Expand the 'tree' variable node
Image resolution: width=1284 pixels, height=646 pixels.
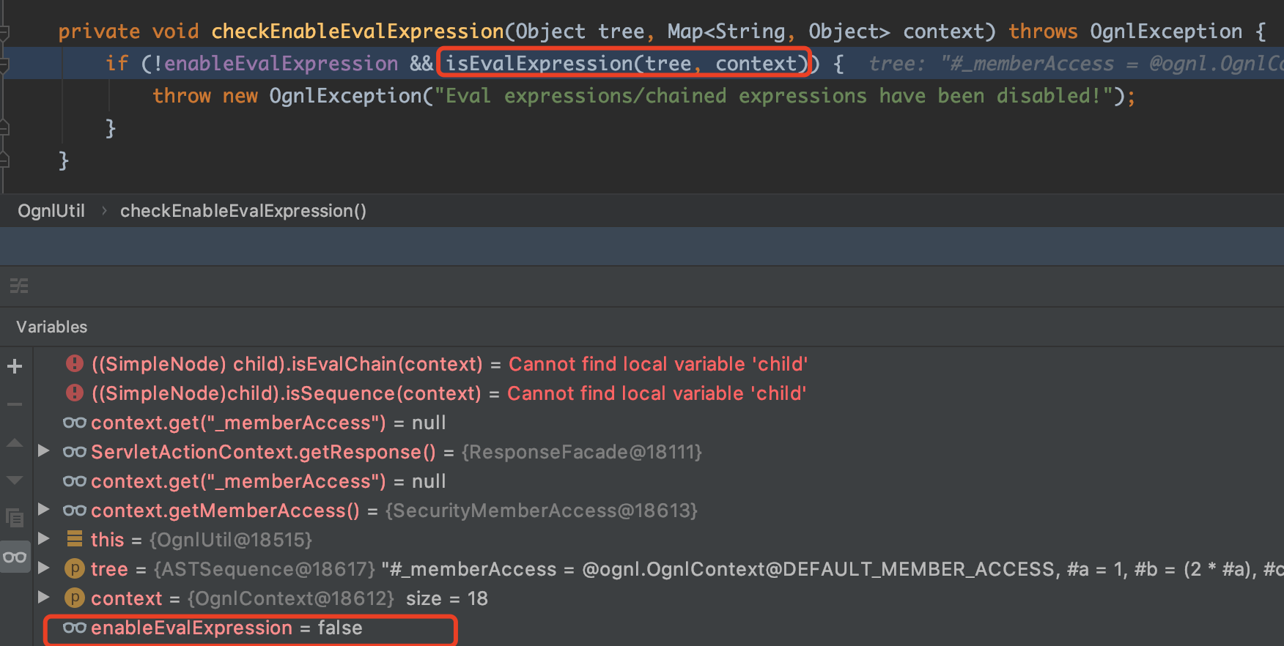click(x=44, y=568)
